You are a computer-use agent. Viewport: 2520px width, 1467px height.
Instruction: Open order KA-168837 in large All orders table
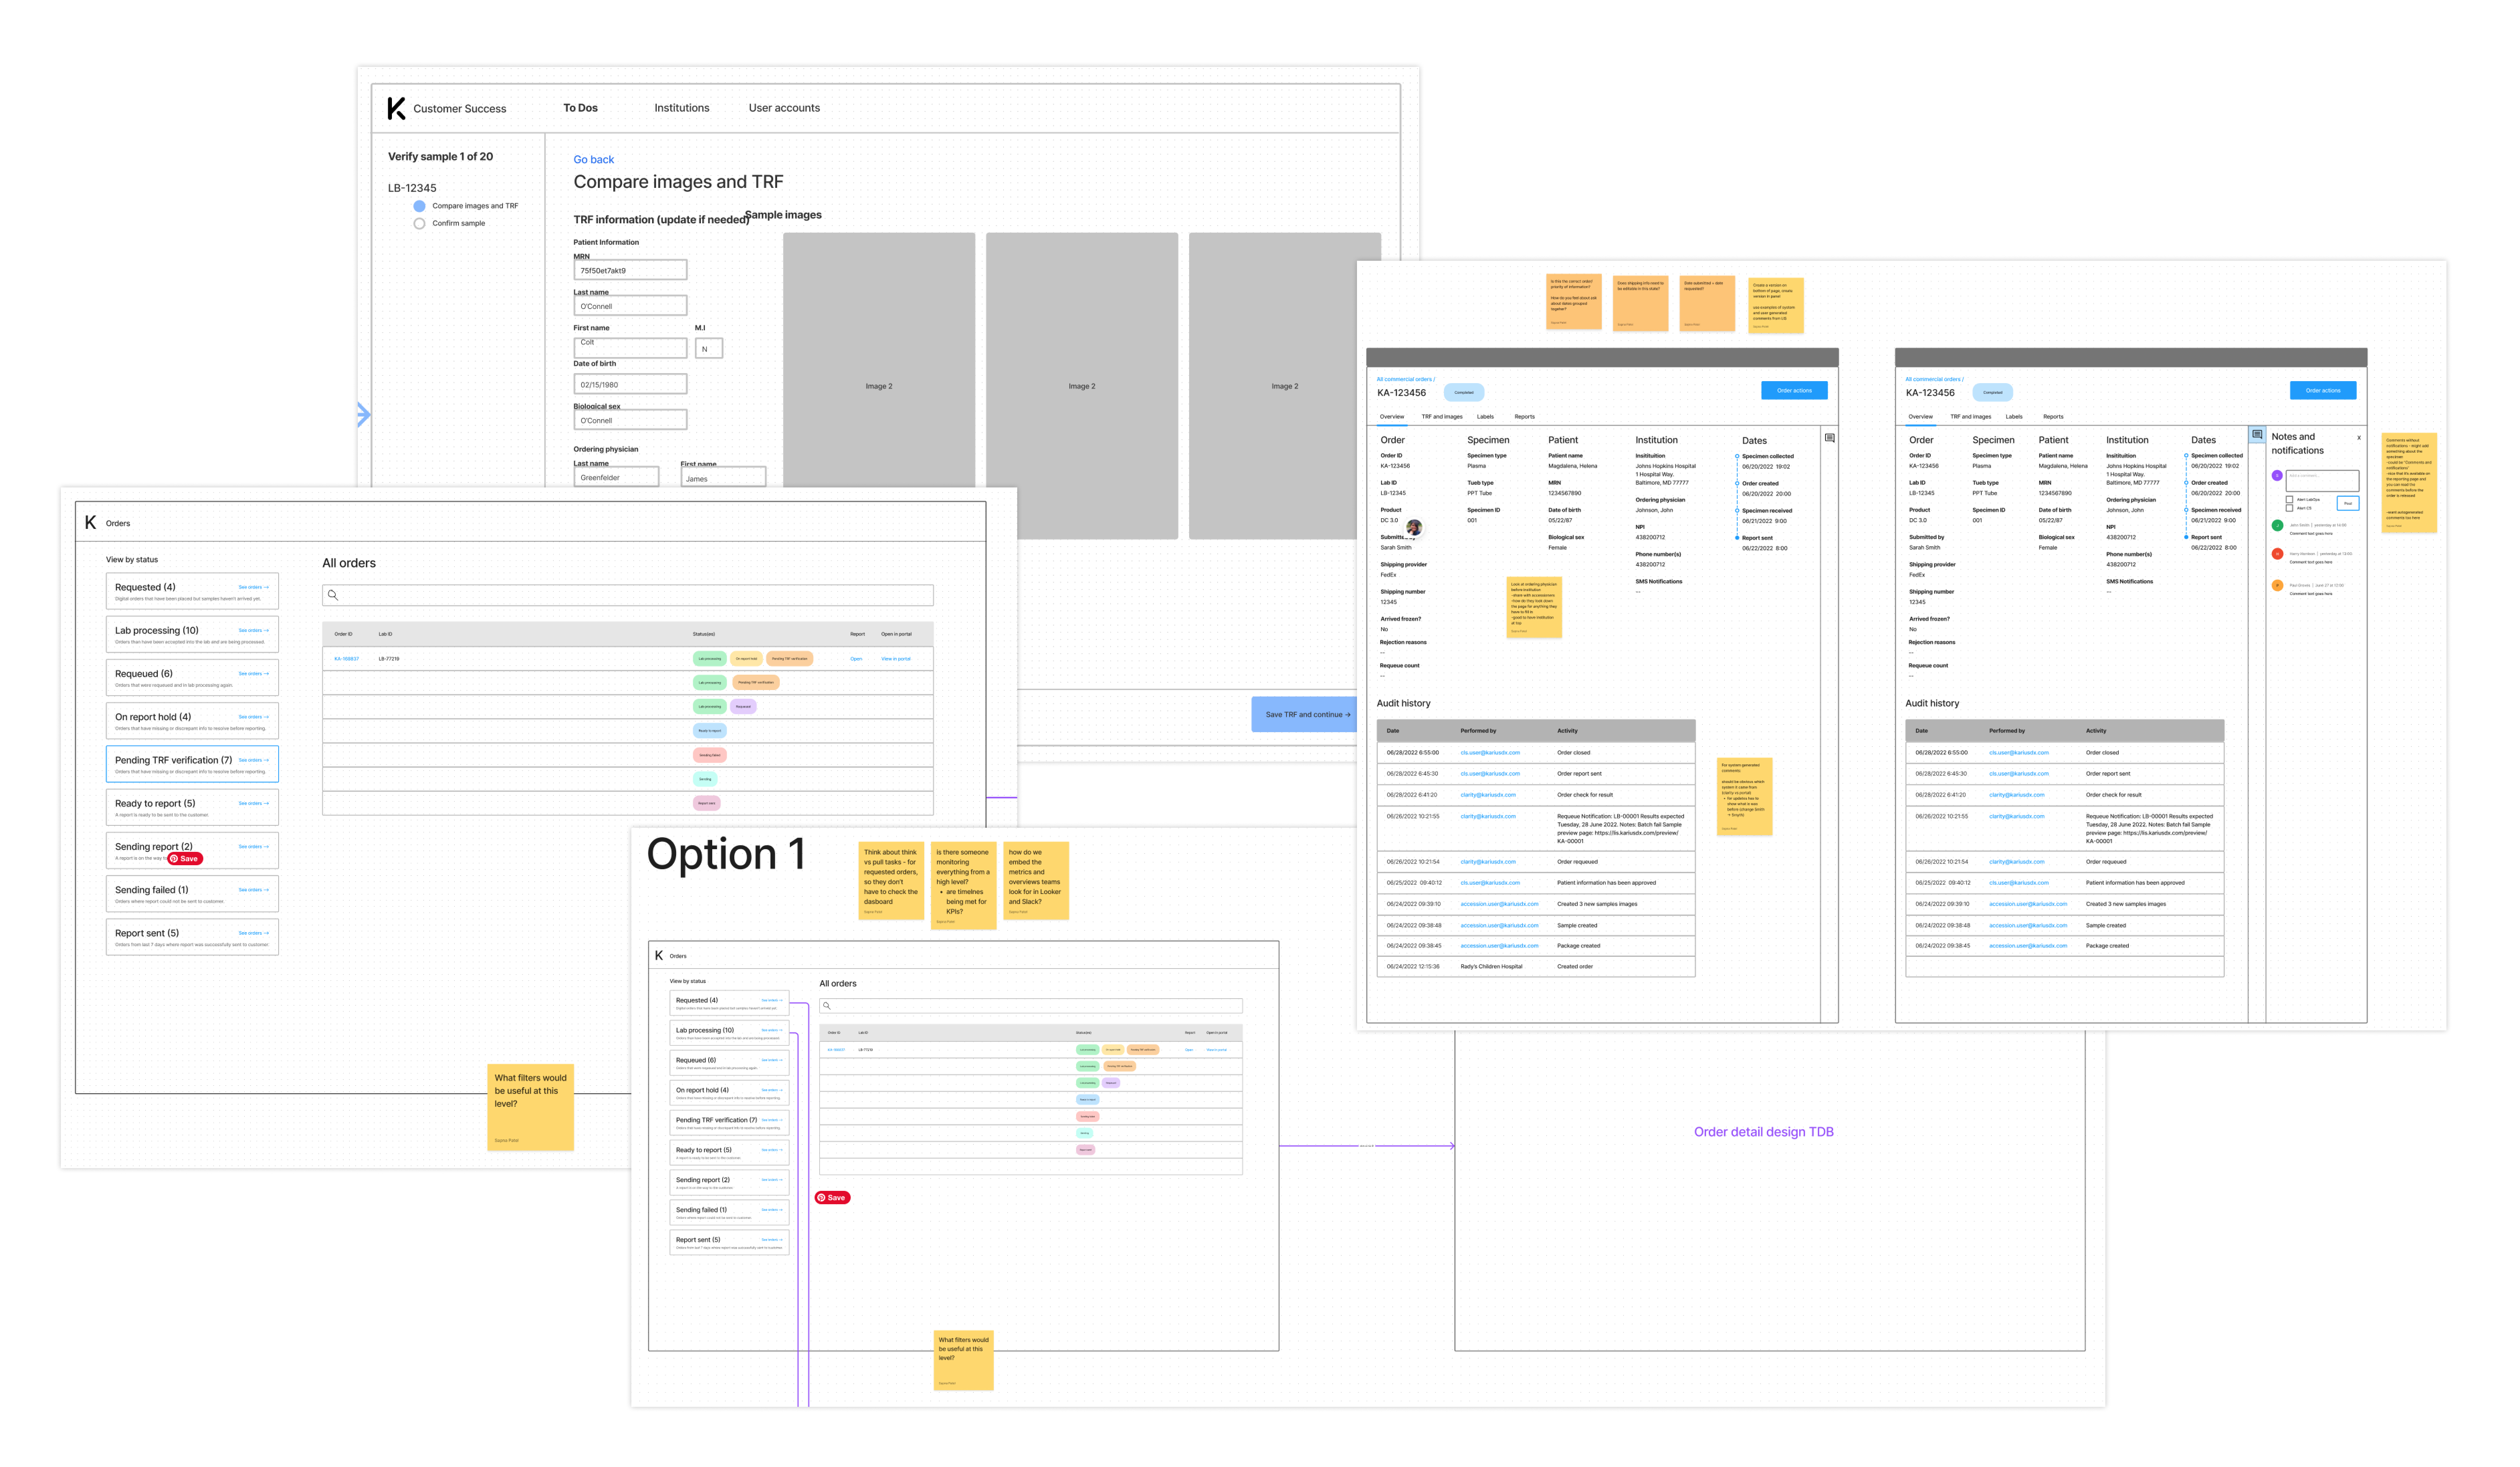point(346,659)
